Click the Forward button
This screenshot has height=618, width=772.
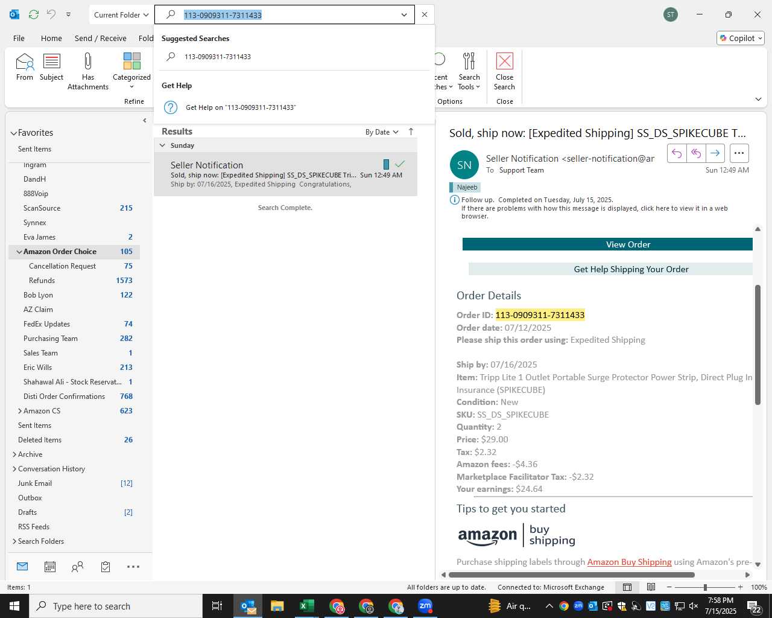click(x=715, y=153)
